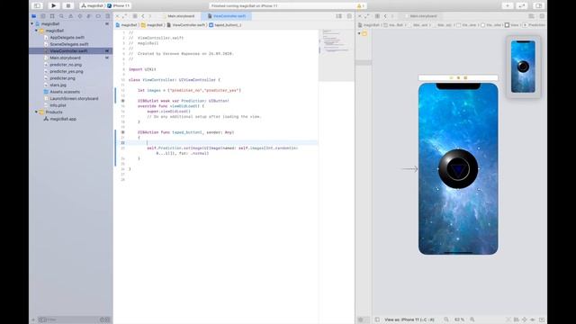Choose the iPhone 11 run destination
This screenshot has width=576, height=324.
tap(119, 6)
